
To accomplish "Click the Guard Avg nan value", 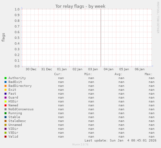I will pos(121,98).
